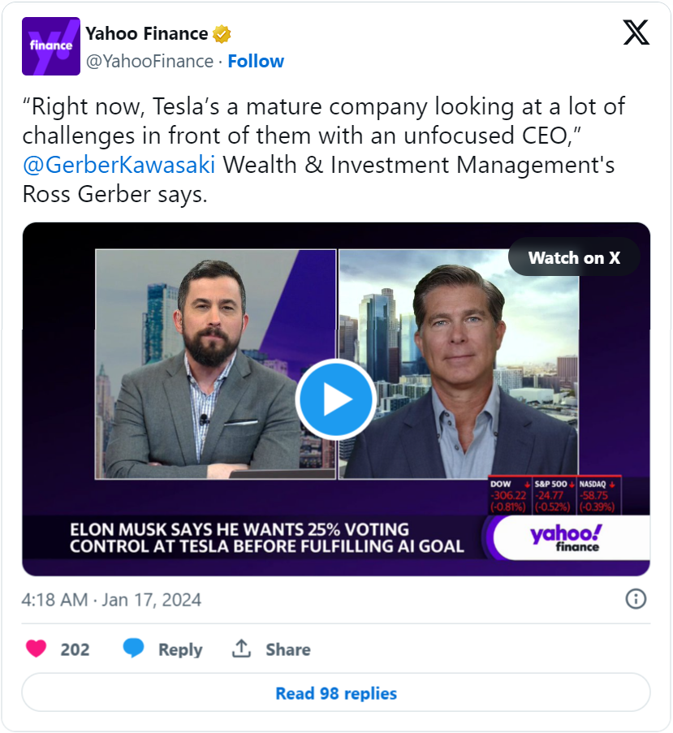Open the X logo link
Viewport: 673px width, 733px height.
point(636,32)
